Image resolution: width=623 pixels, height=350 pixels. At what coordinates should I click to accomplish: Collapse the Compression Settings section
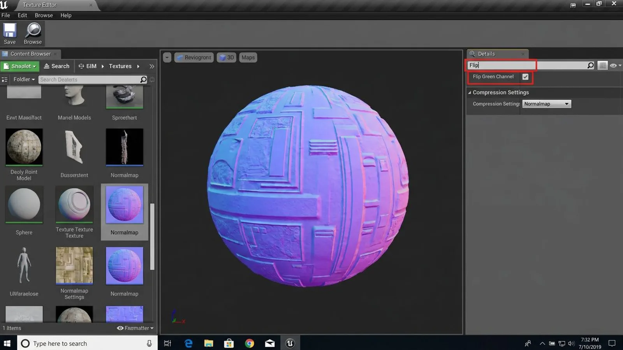coord(470,93)
